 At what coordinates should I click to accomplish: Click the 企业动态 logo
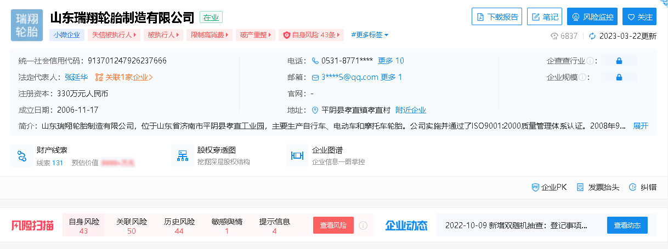(x=406, y=225)
